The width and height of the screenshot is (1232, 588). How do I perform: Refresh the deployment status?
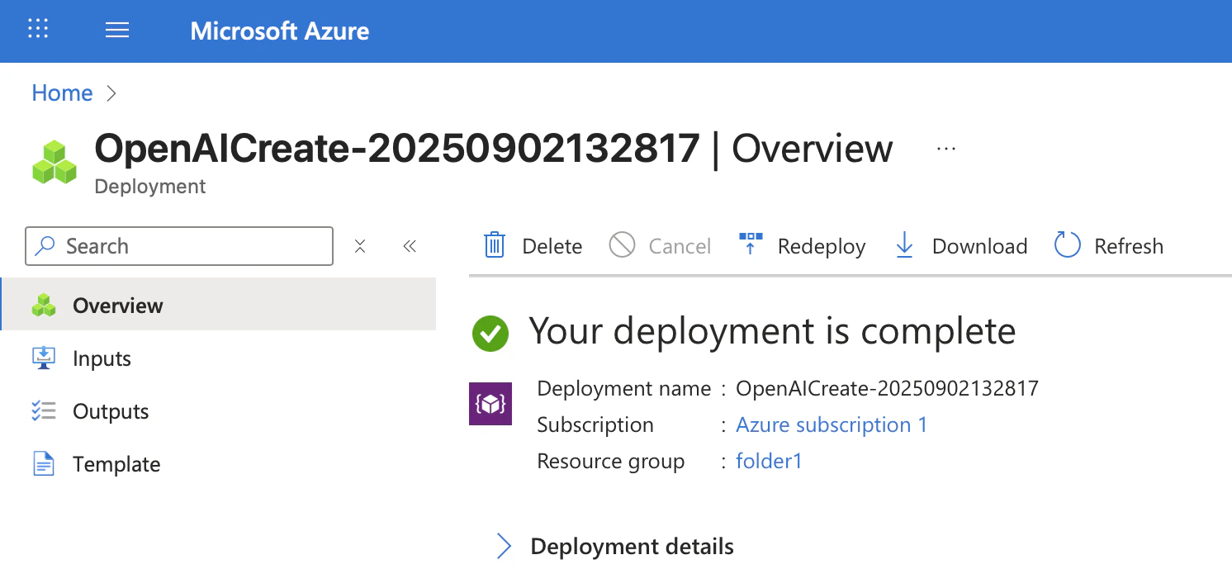(x=1066, y=245)
